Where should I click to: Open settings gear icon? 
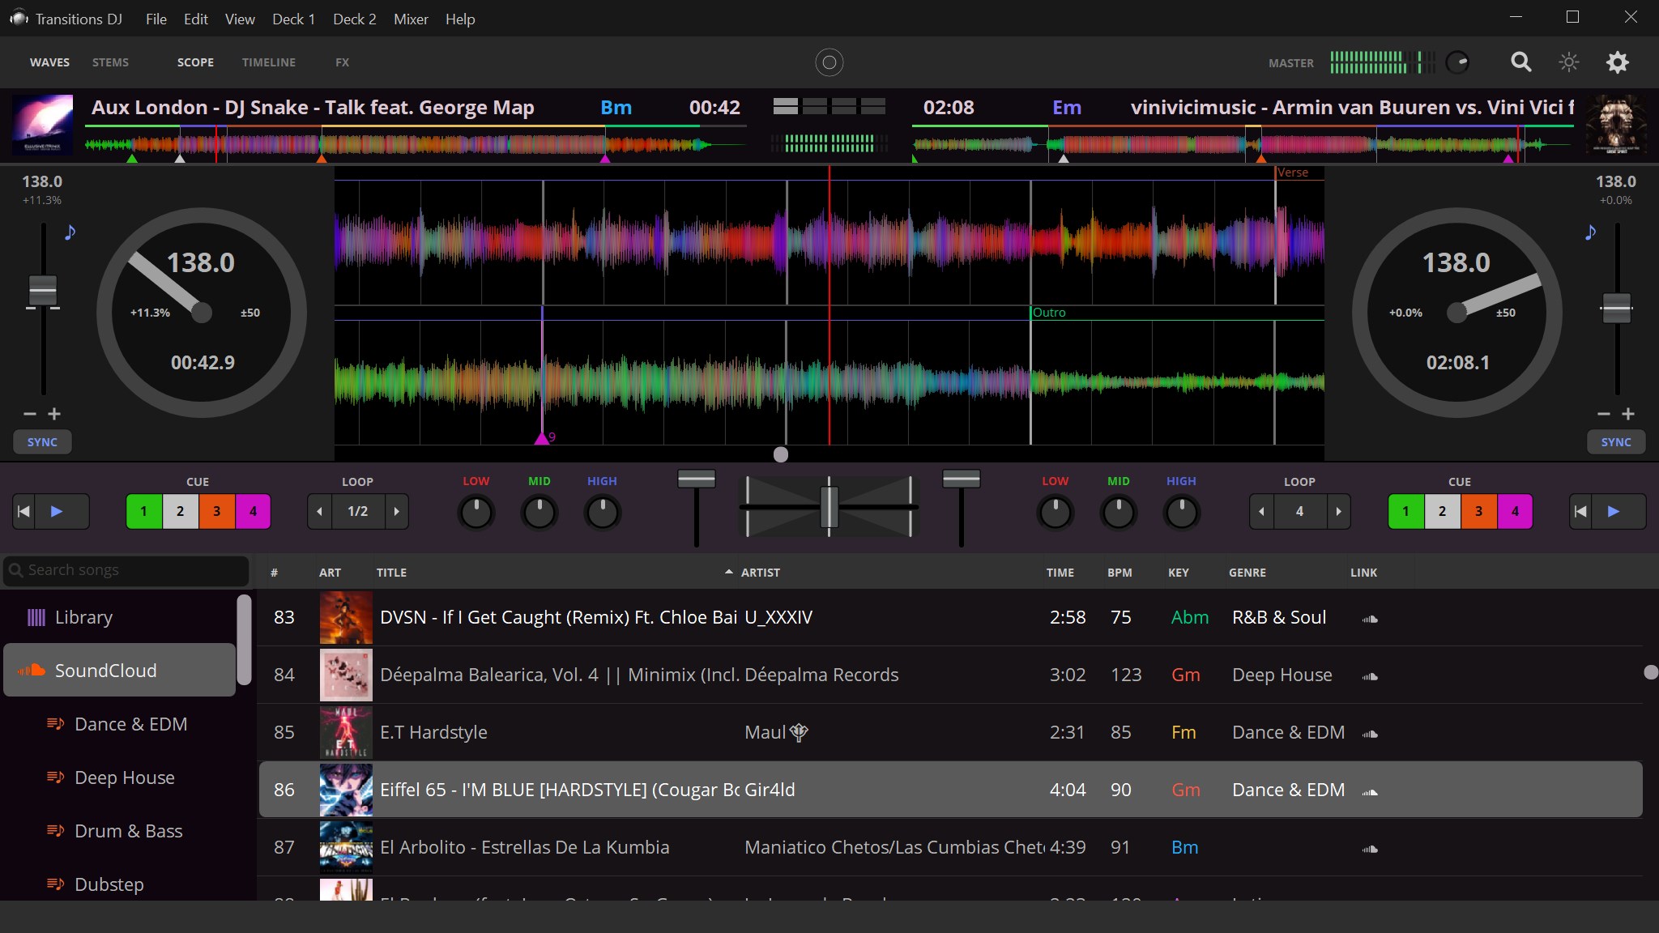(x=1617, y=62)
